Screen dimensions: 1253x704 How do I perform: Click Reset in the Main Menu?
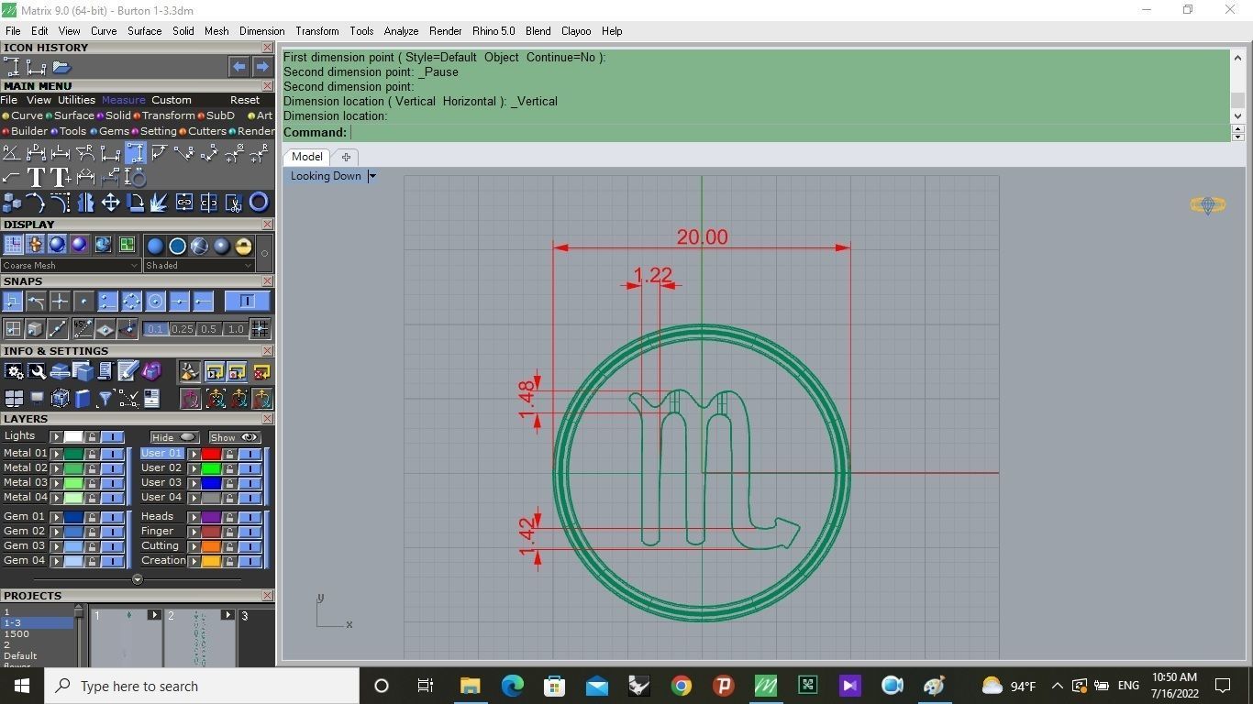(245, 100)
